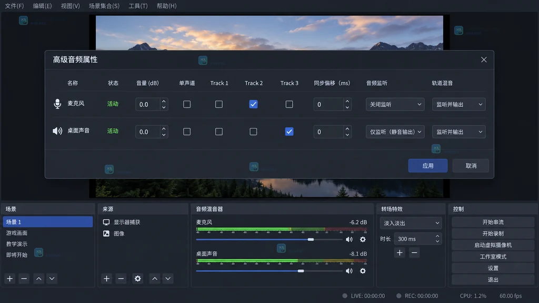Select the 游戏画面 scene
The image size is (539, 303).
pyautogui.click(x=48, y=233)
